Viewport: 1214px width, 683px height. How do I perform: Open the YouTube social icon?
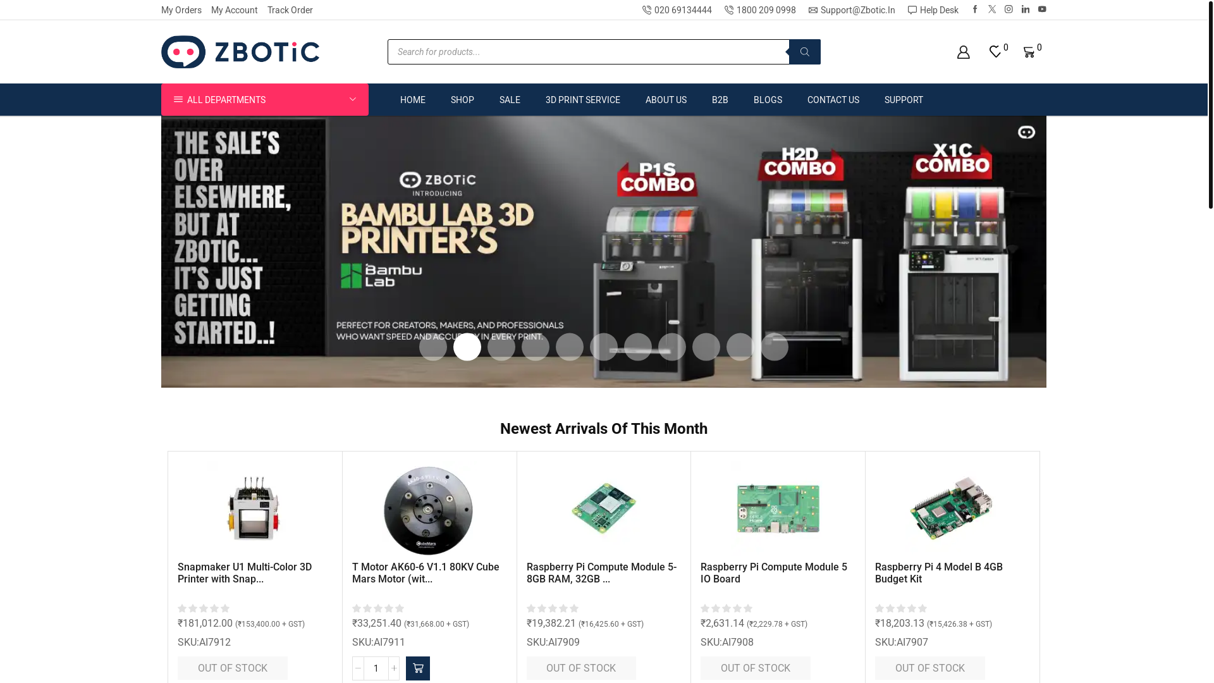click(1042, 9)
